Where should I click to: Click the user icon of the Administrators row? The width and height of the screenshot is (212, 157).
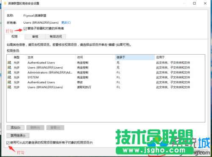point(9,72)
